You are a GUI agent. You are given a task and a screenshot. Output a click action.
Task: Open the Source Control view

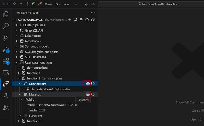pos(6,38)
